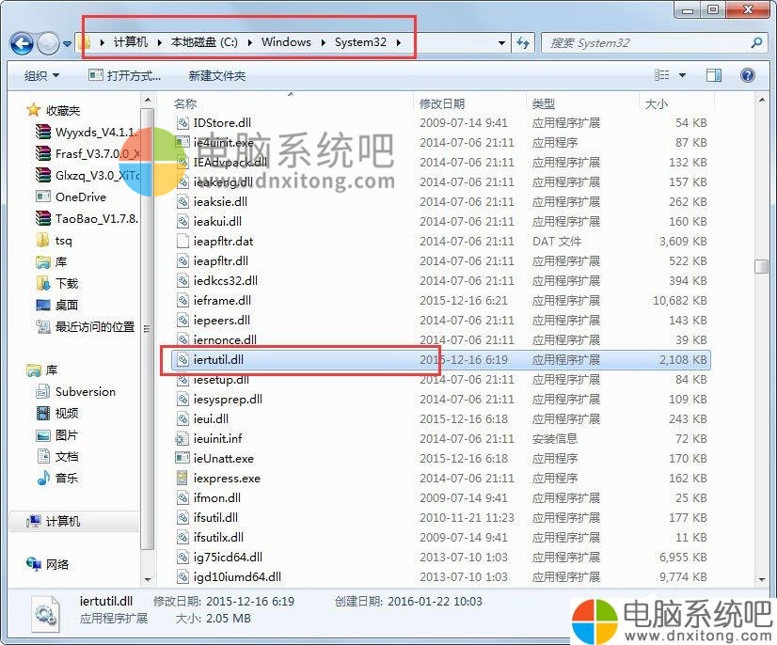Select the iexpress.exe application in the list
The width and height of the screenshot is (777, 645).
point(226,478)
